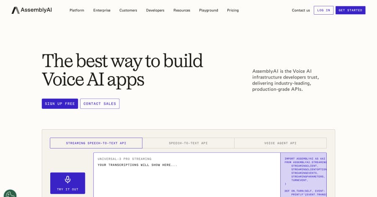Click the Log In button

coord(324,10)
